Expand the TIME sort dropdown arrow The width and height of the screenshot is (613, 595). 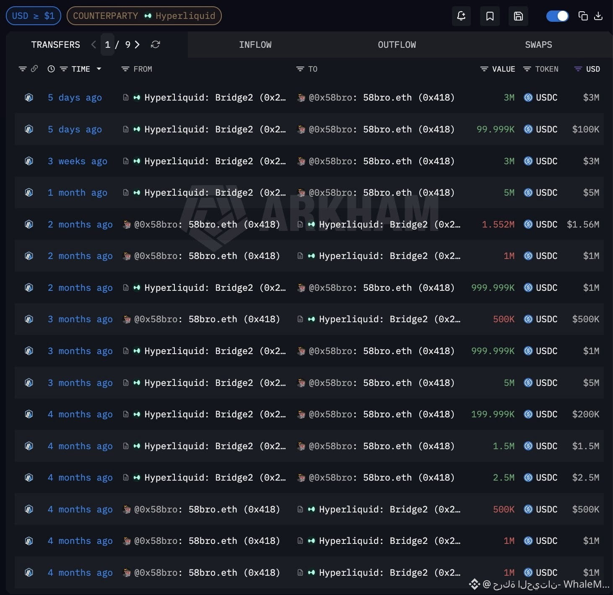pyautogui.click(x=99, y=69)
